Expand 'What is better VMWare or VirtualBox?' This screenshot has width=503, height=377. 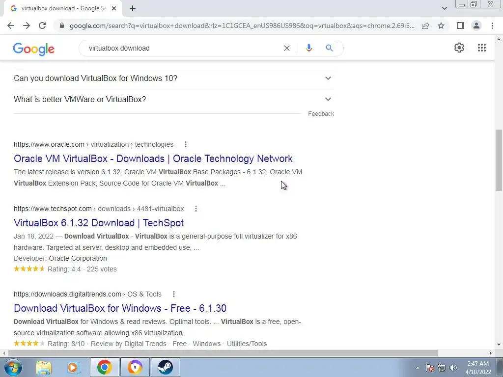(174, 99)
